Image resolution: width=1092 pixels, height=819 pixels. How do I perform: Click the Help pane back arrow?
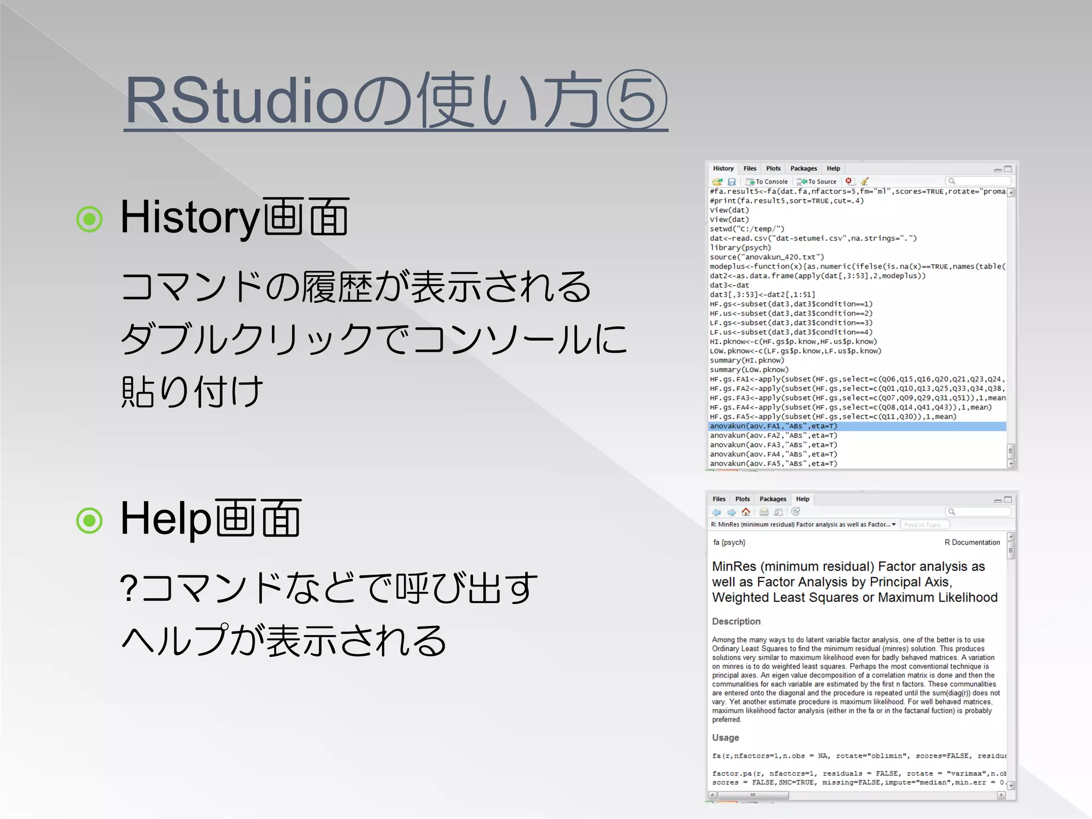[717, 512]
